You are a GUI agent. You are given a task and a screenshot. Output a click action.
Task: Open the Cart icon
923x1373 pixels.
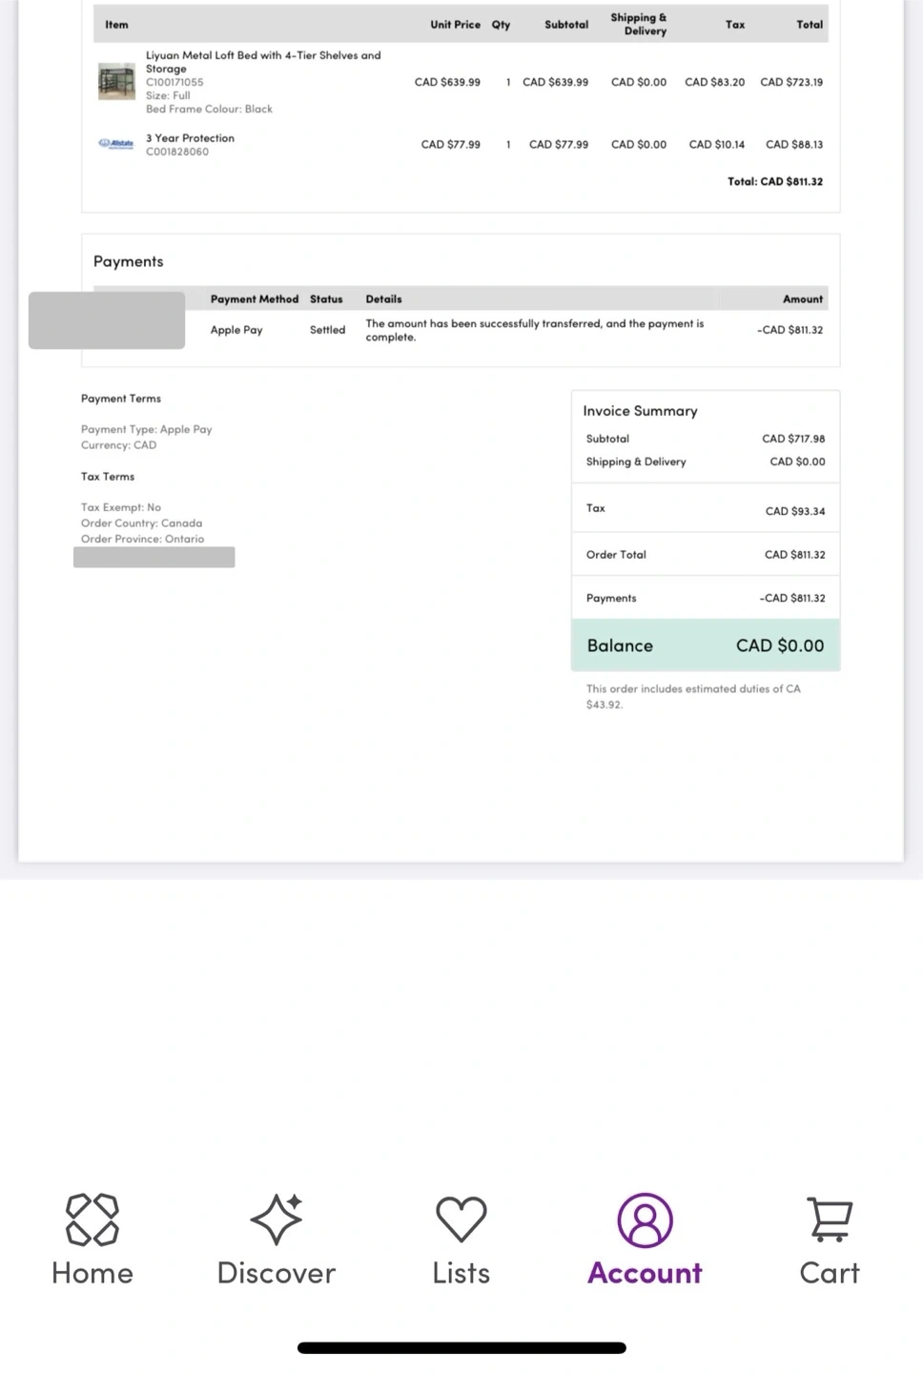point(830,1219)
